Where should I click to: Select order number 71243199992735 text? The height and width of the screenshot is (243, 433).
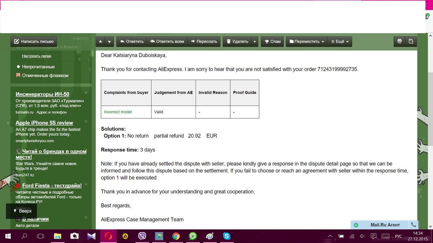tap(337, 69)
